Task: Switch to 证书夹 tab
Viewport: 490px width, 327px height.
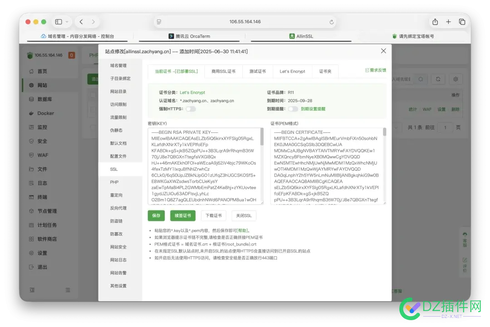Action: (x=325, y=72)
